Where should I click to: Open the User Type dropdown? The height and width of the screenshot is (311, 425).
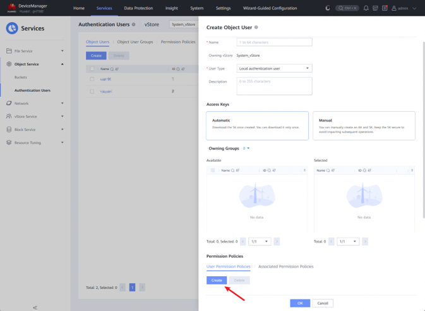coord(274,68)
